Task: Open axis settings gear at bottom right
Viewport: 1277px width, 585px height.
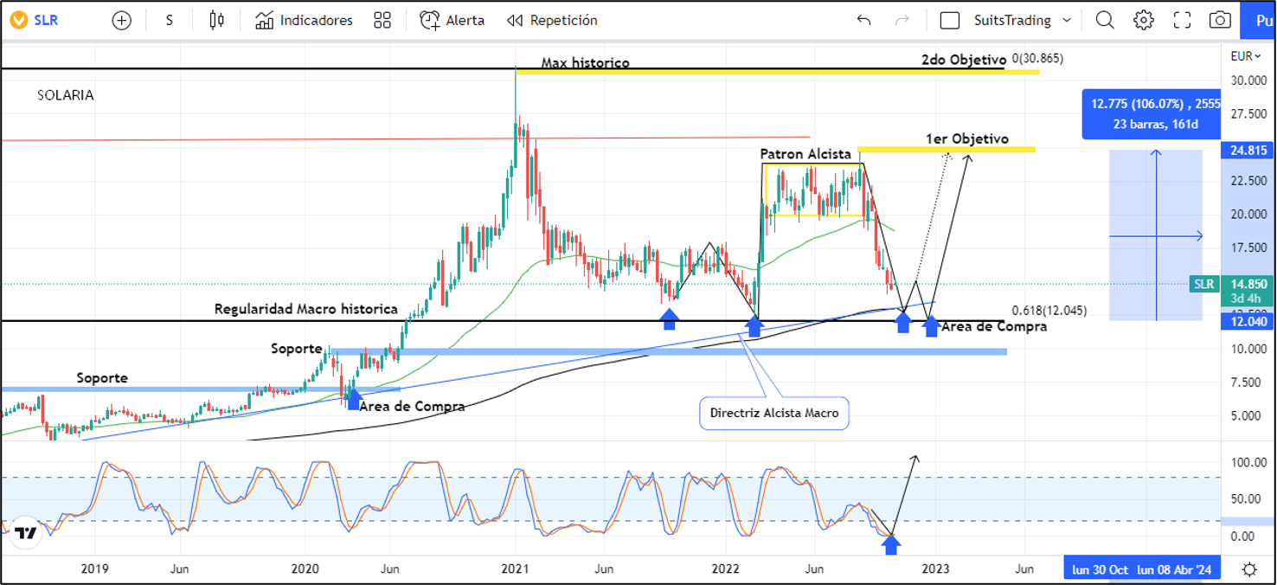Action: pos(1249,569)
